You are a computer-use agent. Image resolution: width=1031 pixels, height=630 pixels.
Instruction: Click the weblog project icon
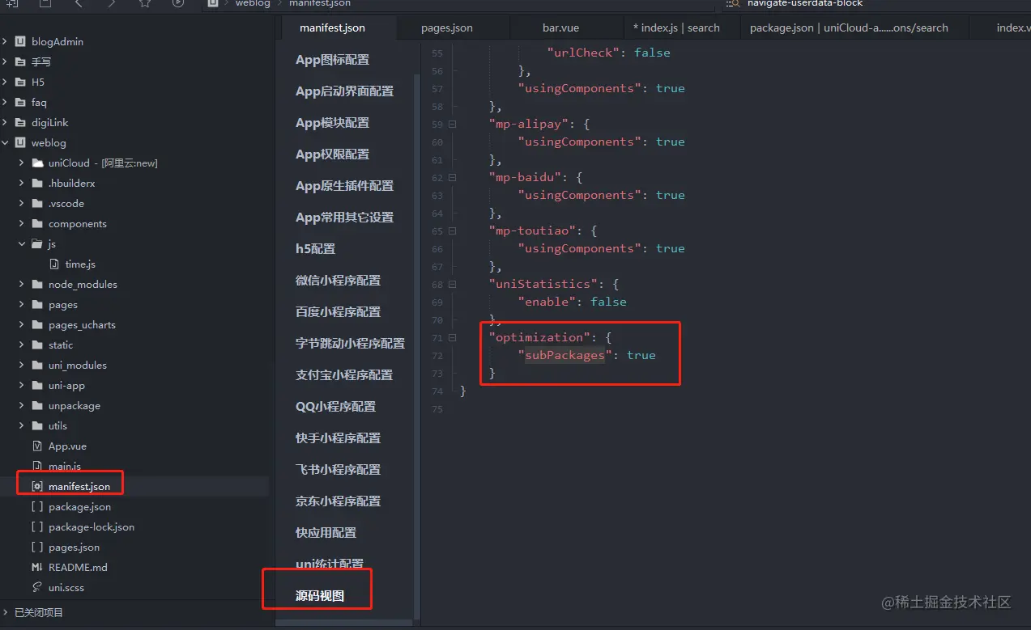[x=20, y=142]
